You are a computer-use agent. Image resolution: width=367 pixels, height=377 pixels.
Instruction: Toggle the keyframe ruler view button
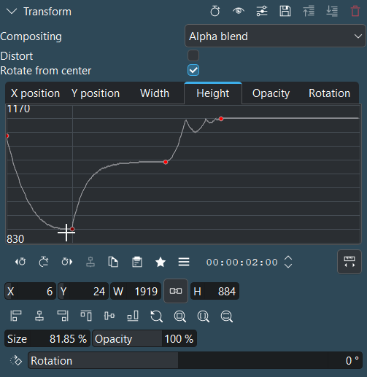click(x=349, y=262)
